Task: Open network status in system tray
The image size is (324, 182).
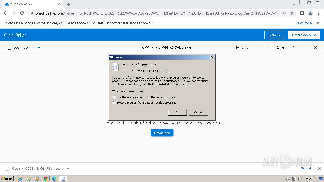Action: 294,179
